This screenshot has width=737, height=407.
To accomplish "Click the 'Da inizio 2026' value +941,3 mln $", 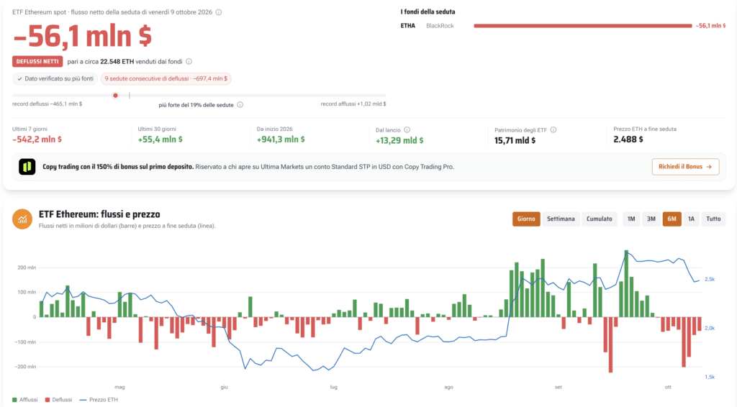I will (x=281, y=140).
